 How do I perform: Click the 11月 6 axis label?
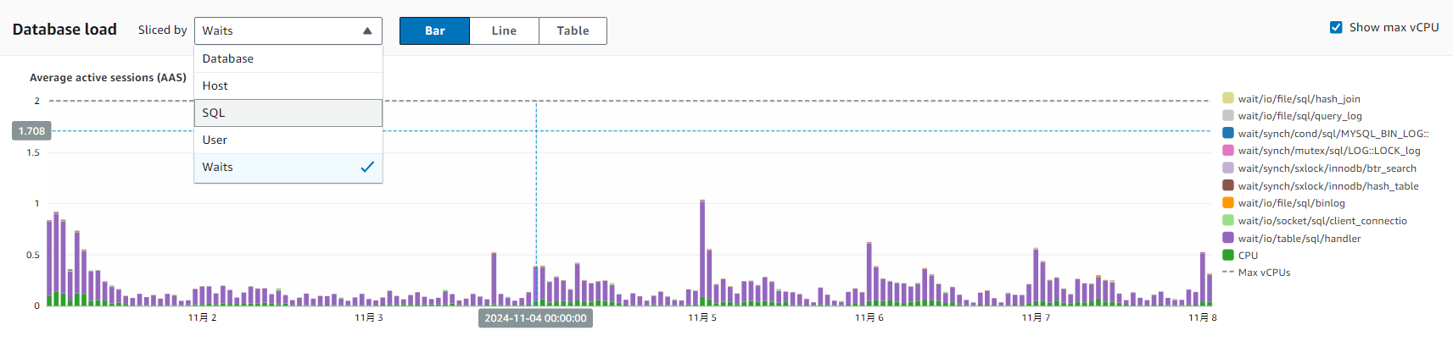pos(869,317)
